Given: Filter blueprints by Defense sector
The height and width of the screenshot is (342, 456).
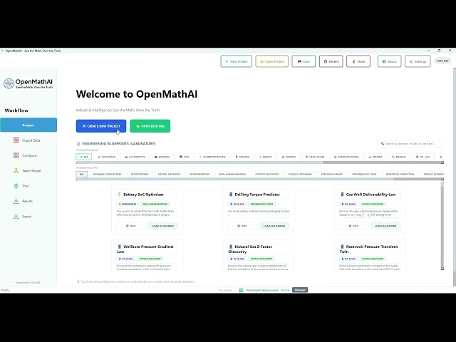Looking at the screenshot, I should pos(242,157).
